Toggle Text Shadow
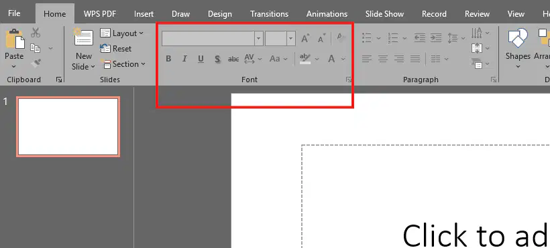 click(217, 59)
